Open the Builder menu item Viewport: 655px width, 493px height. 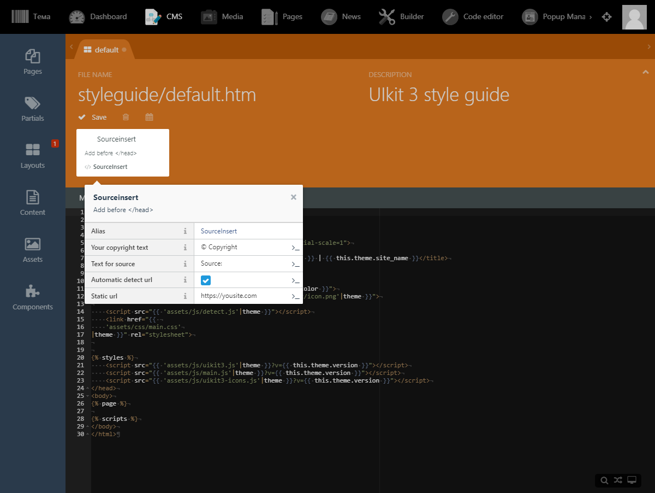tap(401, 17)
